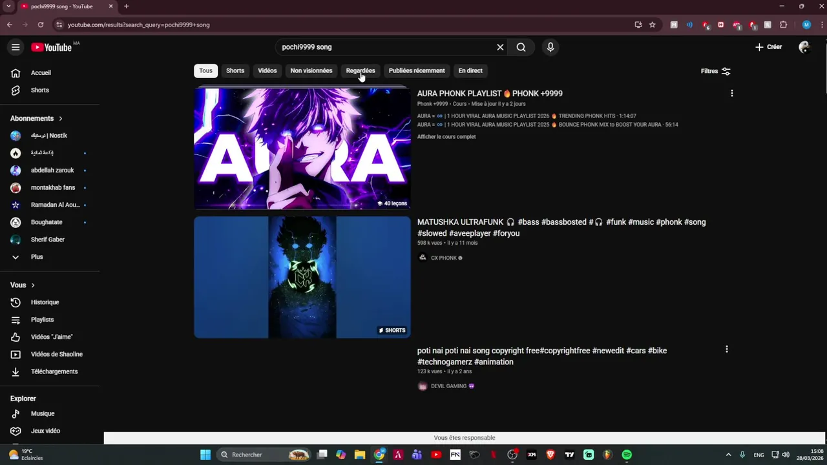Image resolution: width=827 pixels, height=465 pixels.
Task: Click the magnifier search button
Action: tap(521, 47)
